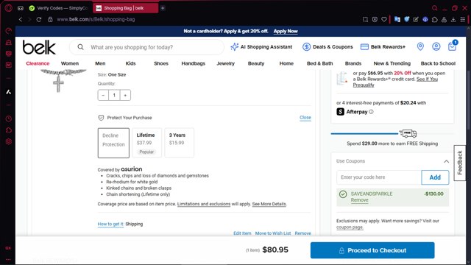Open See More Details link
The image size is (471, 265).
point(269,204)
